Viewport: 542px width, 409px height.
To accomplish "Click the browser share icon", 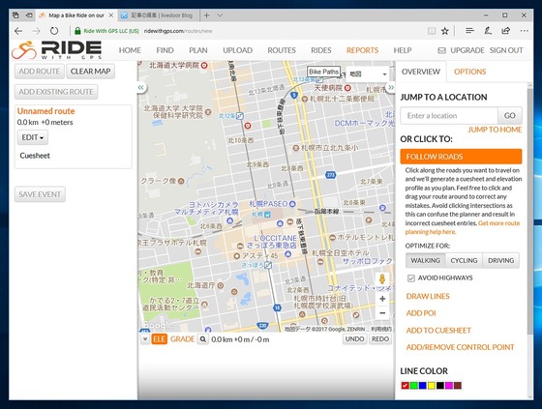I will point(505,31).
